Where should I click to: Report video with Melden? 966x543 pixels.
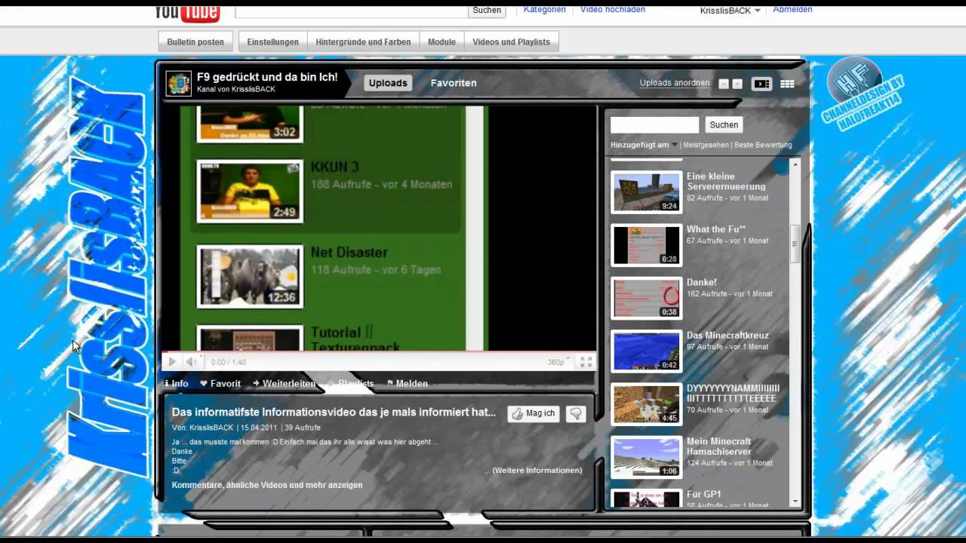click(408, 383)
